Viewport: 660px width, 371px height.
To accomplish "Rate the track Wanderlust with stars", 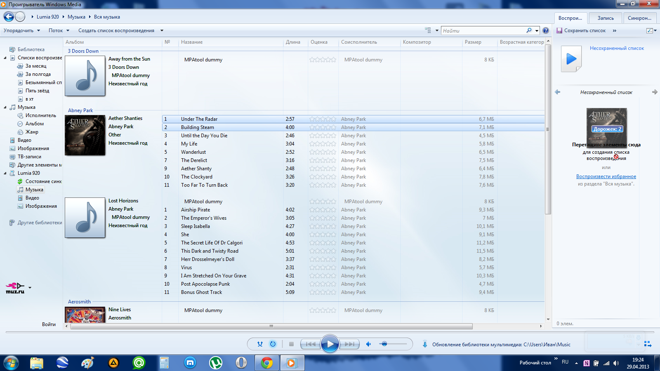I will pos(323,152).
